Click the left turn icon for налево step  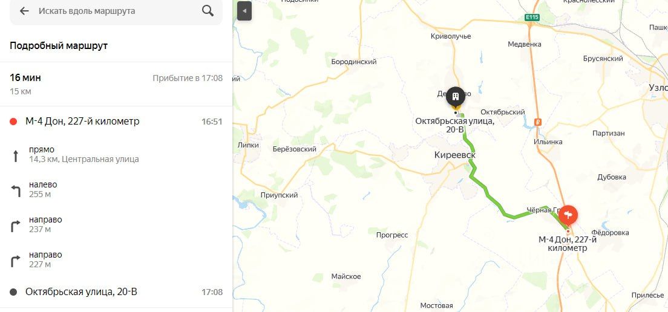[16, 191]
